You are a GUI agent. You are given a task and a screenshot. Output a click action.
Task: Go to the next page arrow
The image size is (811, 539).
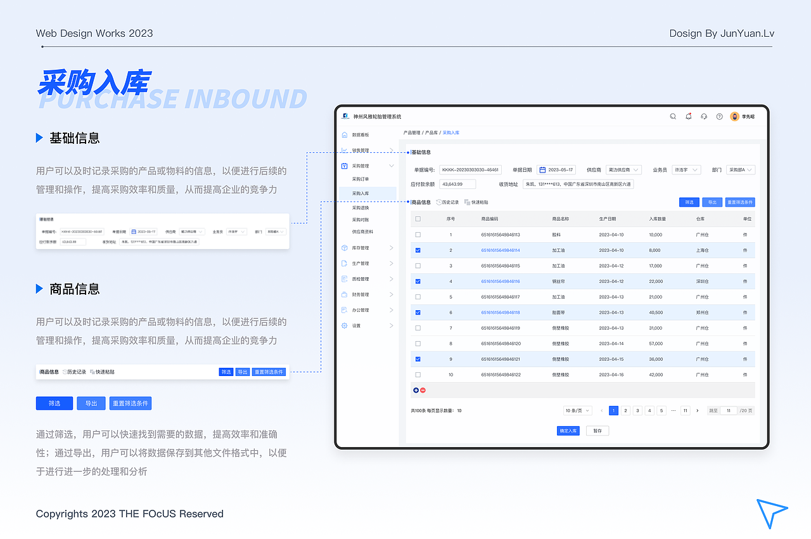(x=697, y=411)
